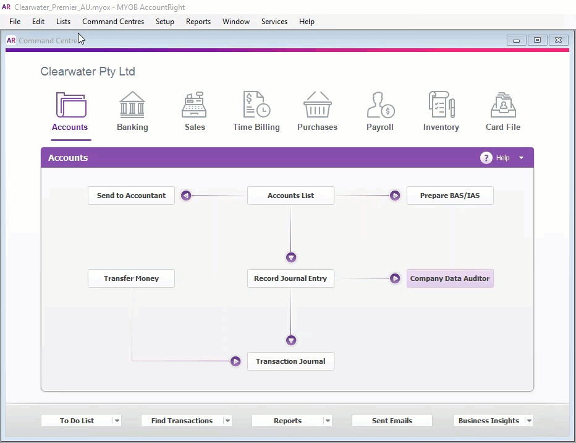Click the Clearwater Pty Ltd company name
The width and height of the screenshot is (576, 443).
88,71
